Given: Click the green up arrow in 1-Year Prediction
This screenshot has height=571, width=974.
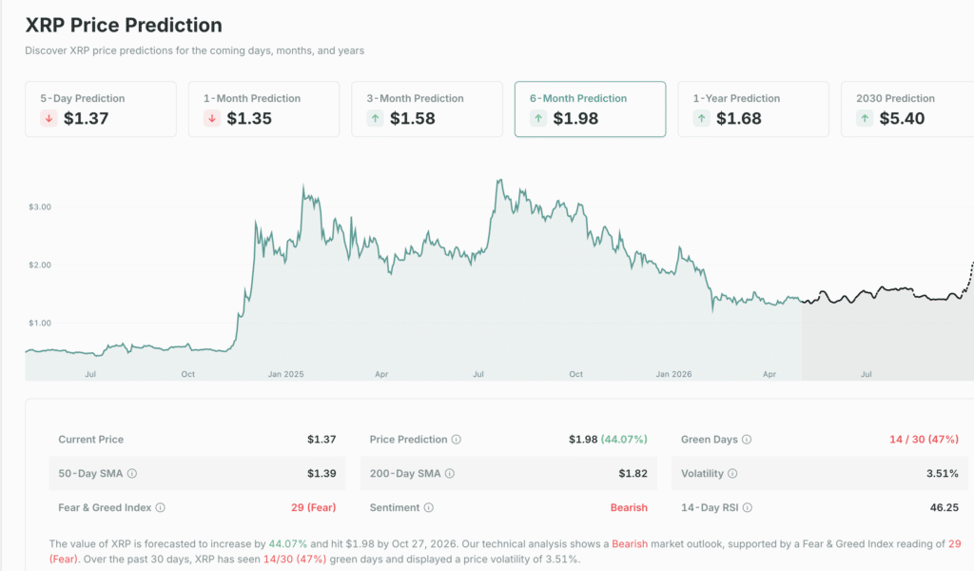Looking at the screenshot, I should (701, 119).
